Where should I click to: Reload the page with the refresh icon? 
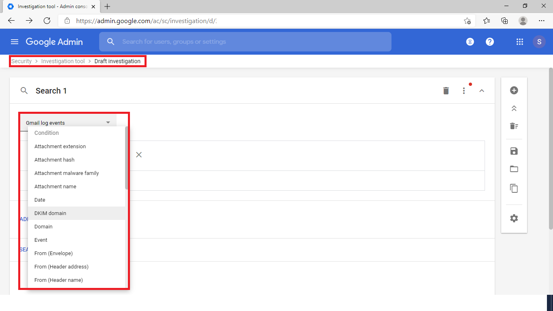pyautogui.click(x=47, y=21)
